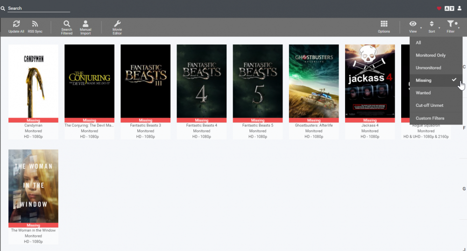Click the search magnifier icon in header

(x=3, y=8)
